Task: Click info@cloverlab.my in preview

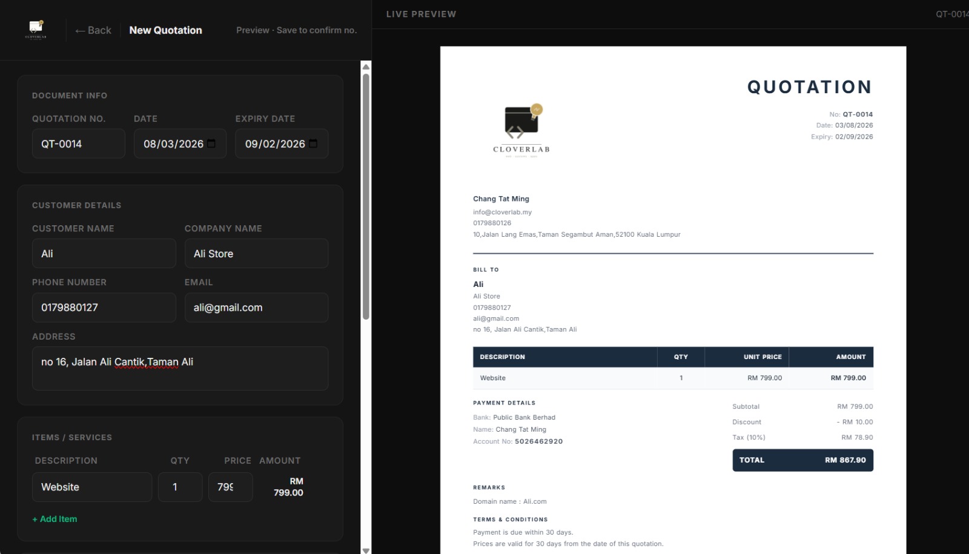Action: [502, 212]
